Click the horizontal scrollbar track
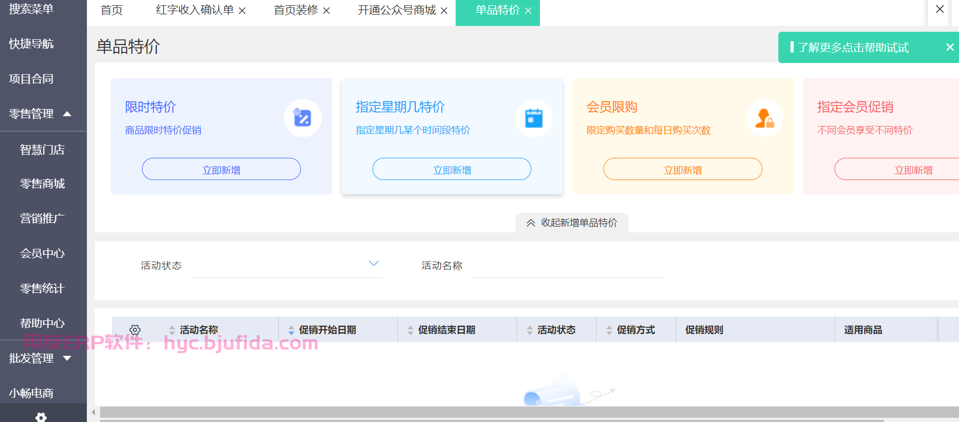This screenshot has width=959, height=422. (529, 412)
